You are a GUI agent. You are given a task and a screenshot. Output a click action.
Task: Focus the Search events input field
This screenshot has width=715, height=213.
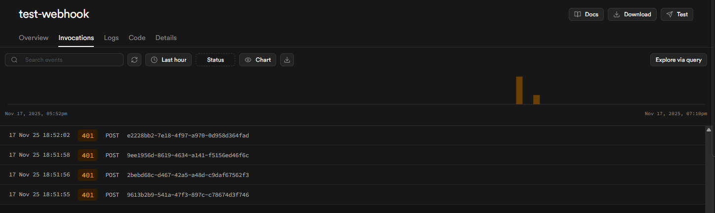click(72, 60)
